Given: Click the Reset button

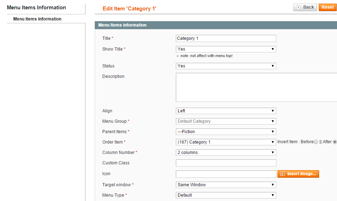Looking at the screenshot, I should [x=328, y=7].
